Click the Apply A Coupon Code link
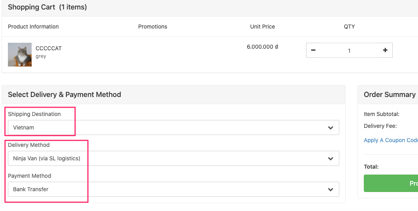The width and height of the screenshot is (418, 211). pos(391,140)
